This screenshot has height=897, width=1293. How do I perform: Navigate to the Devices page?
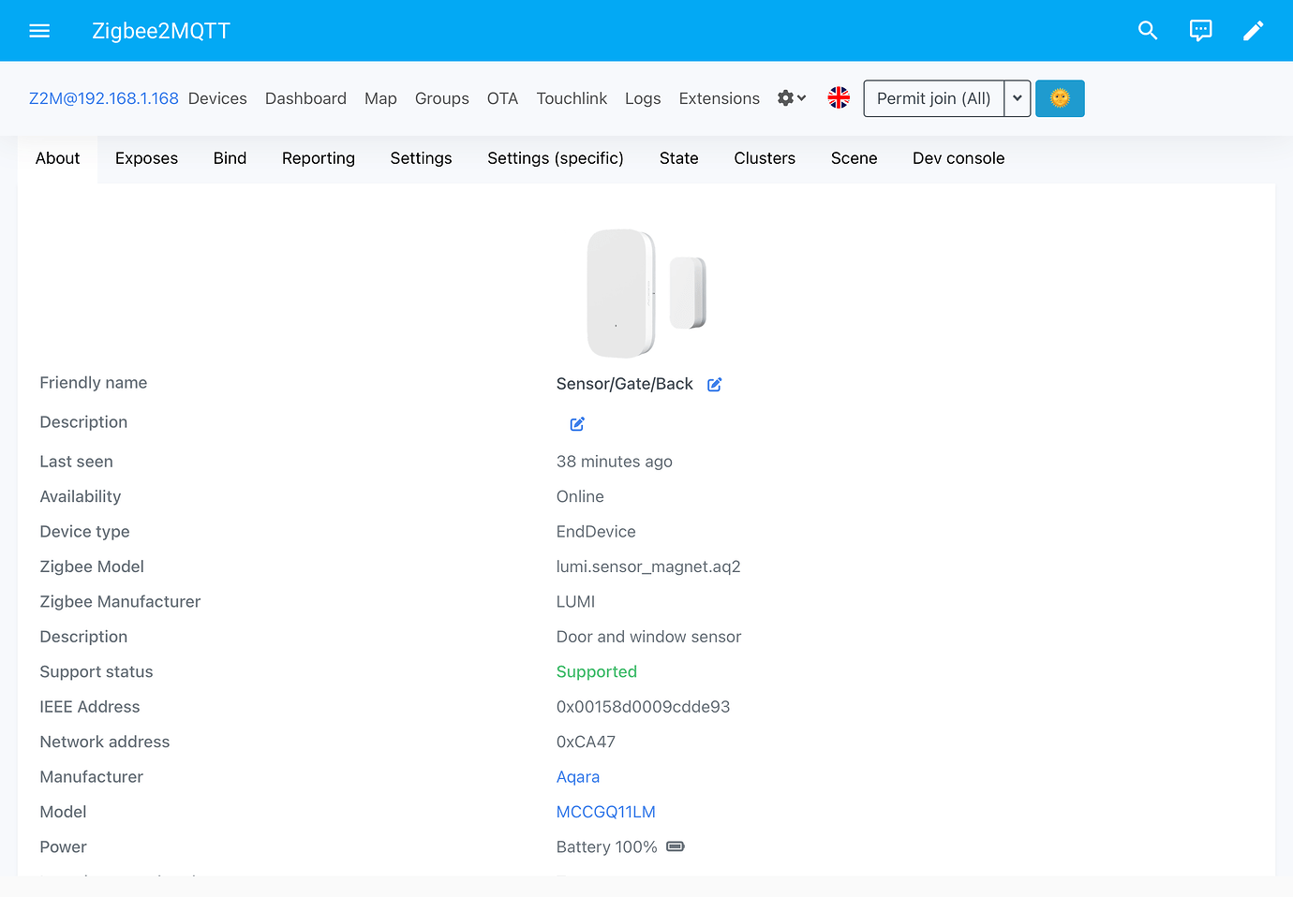pyautogui.click(x=216, y=97)
